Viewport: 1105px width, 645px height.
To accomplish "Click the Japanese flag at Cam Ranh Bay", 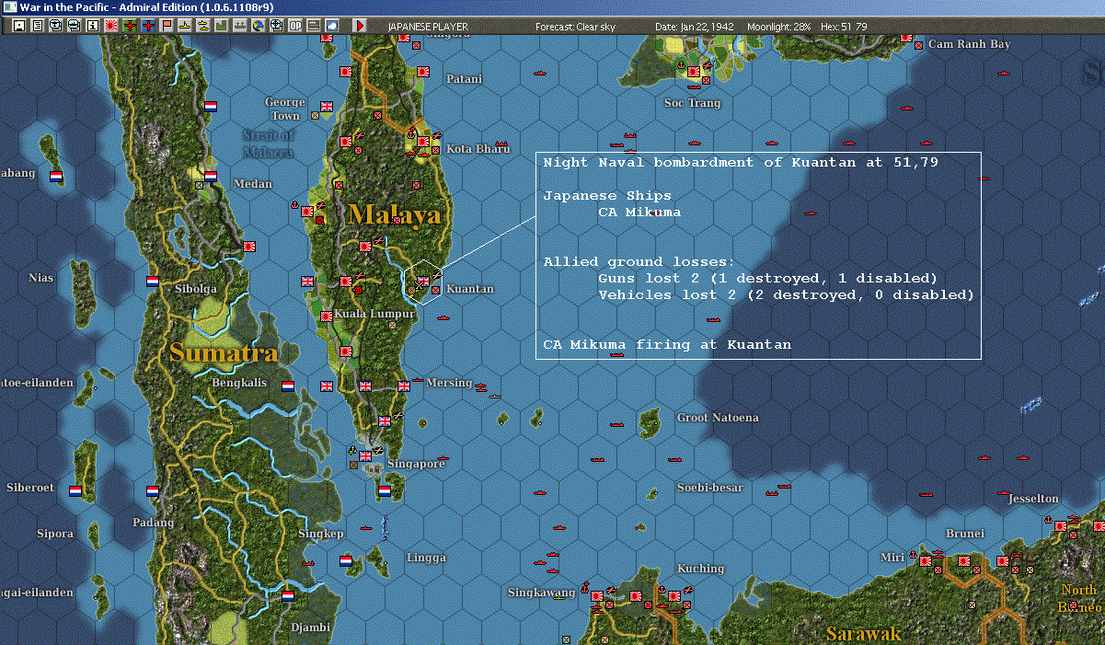I will pos(907,39).
